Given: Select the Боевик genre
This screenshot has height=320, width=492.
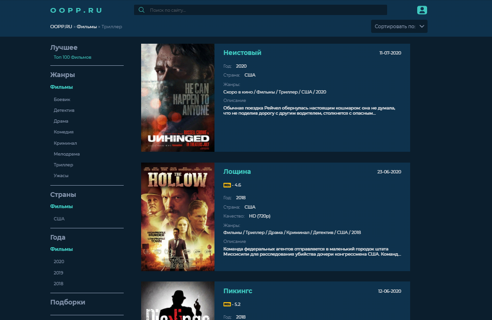Looking at the screenshot, I should (x=62, y=100).
